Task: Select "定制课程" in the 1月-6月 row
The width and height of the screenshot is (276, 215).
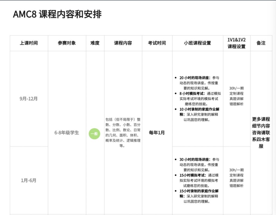Action: pos(236,175)
